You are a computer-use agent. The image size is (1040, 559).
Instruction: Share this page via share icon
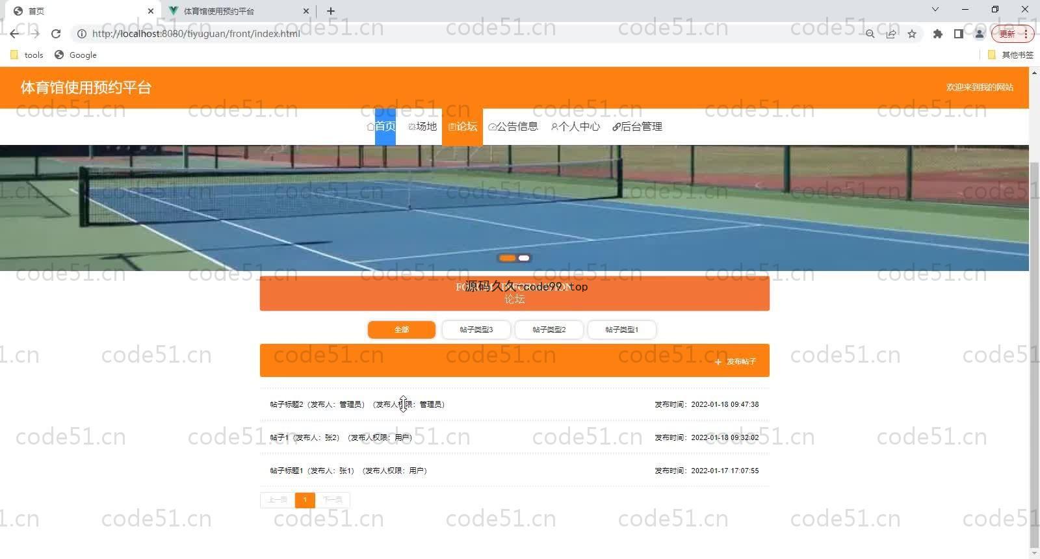point(891,34)
